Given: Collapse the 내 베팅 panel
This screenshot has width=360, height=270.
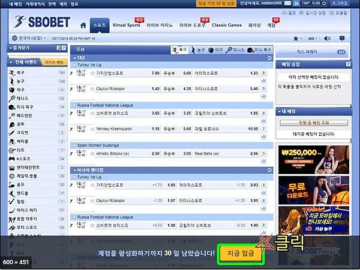Looking at the screenshot, I should pos(279,111).
